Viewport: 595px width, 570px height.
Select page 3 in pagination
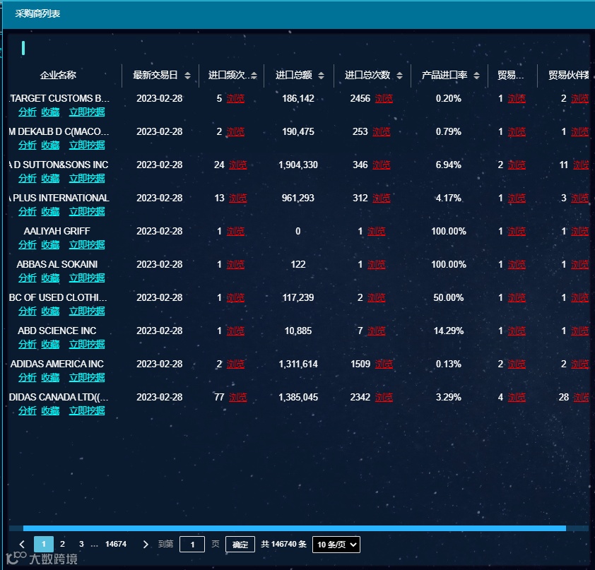(81, 544)
